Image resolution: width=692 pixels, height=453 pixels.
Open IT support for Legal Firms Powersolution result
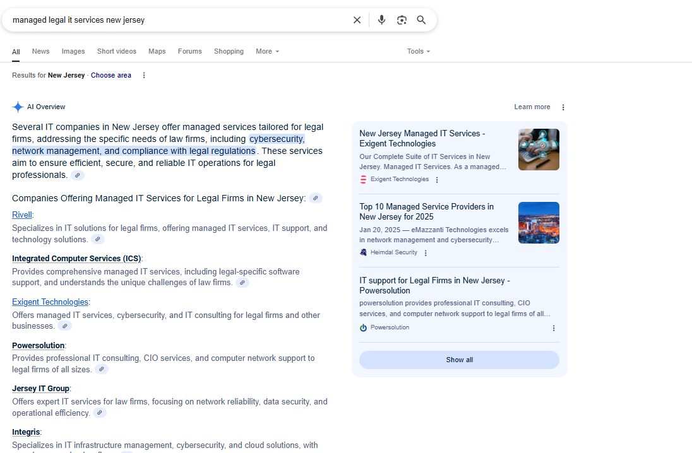click(434, 285)
